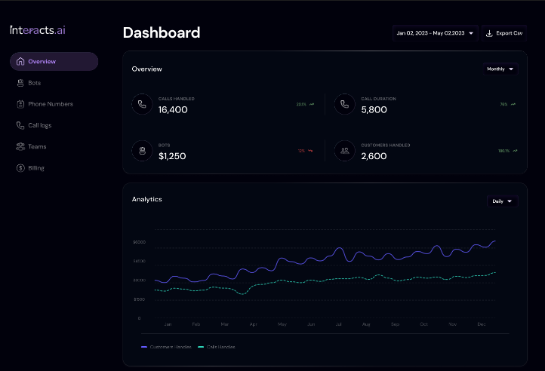This screenshot has height=371, width=545.
Task: Click the Calls Handled percentage change
Action: click(x=301, y=104)
